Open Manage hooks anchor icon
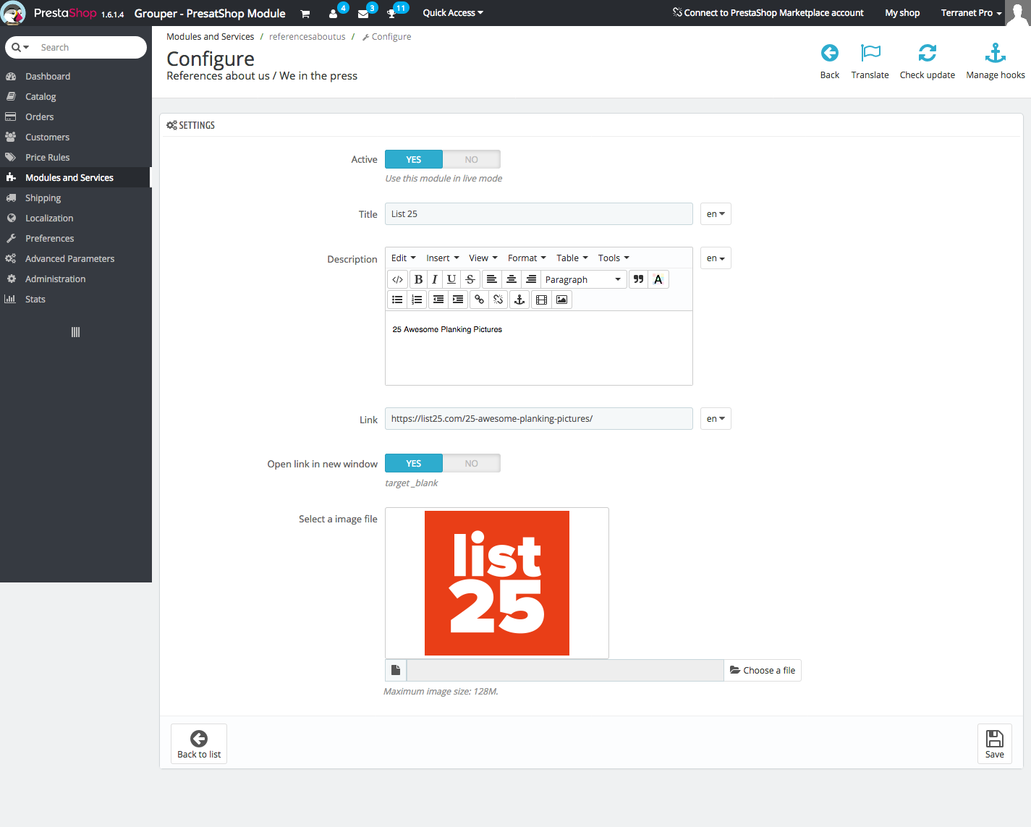 coord(996,53)
